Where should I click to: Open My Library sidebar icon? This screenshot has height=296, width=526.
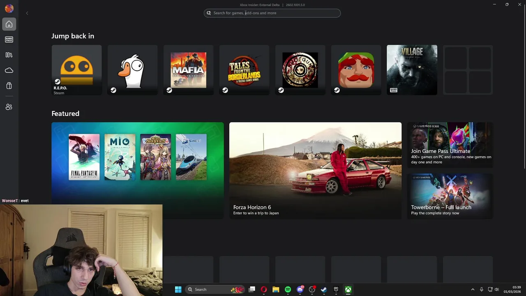point(9,55)
